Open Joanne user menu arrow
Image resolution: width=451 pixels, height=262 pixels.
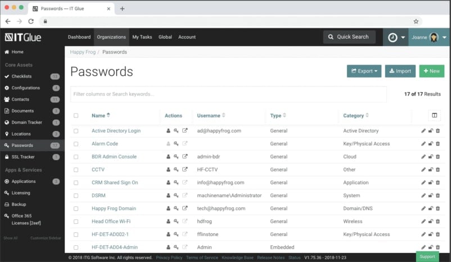444,37
